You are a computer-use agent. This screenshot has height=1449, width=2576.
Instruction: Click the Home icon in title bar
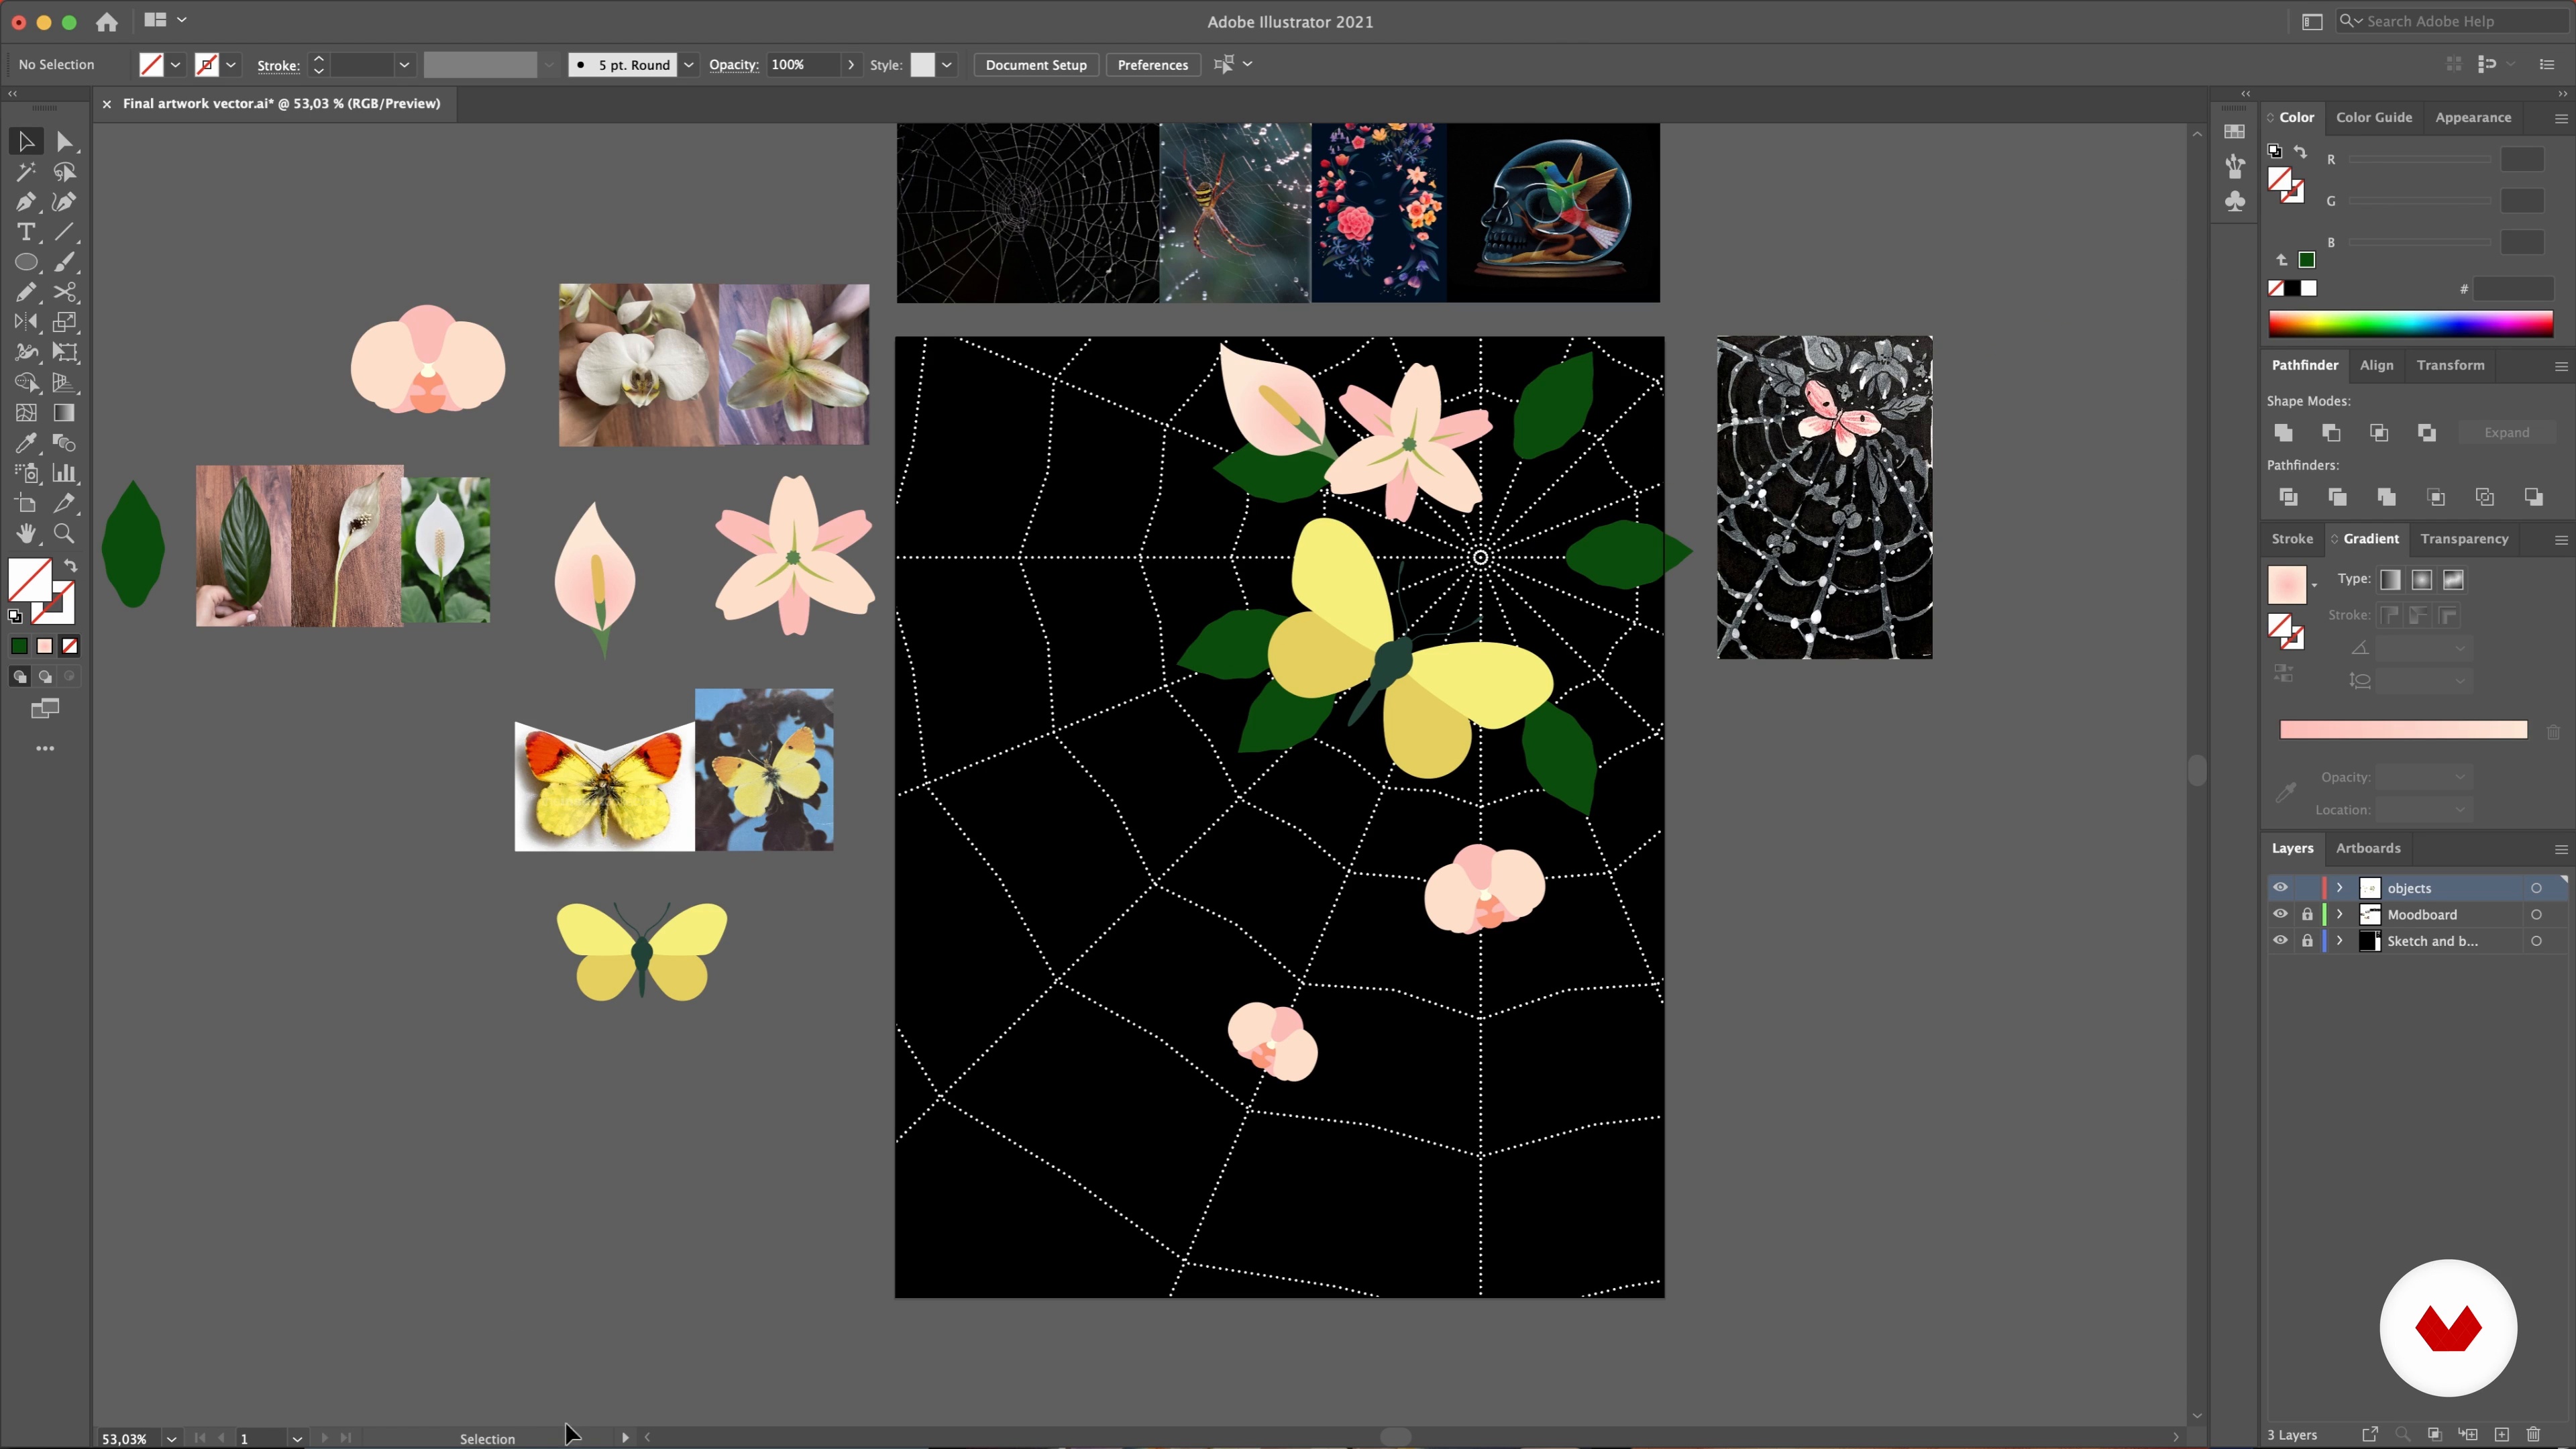(107, 21)
